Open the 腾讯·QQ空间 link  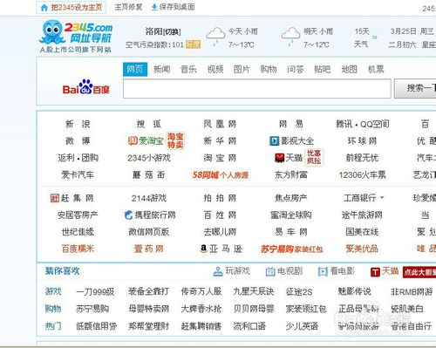pos(363,124)
